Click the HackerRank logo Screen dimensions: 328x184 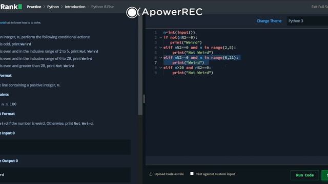[11, 7]
